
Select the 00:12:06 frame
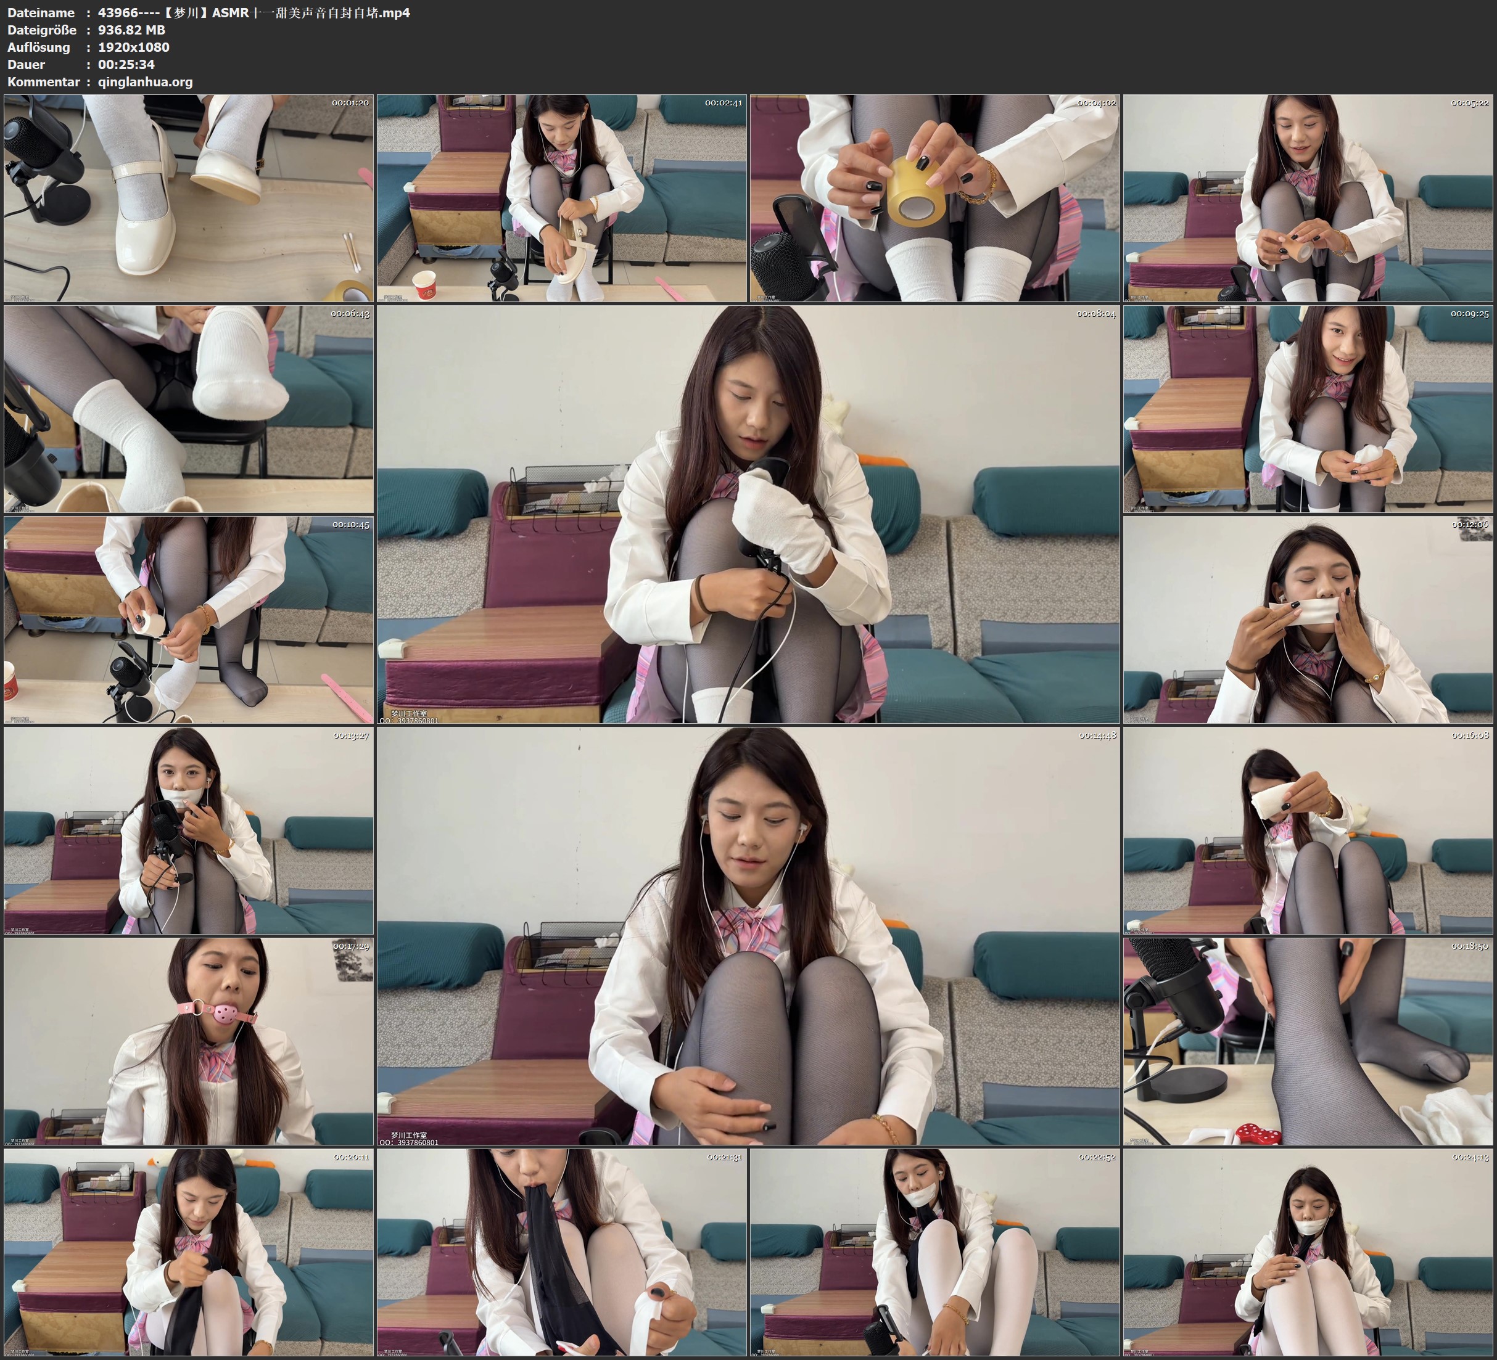pos(1308,620)
